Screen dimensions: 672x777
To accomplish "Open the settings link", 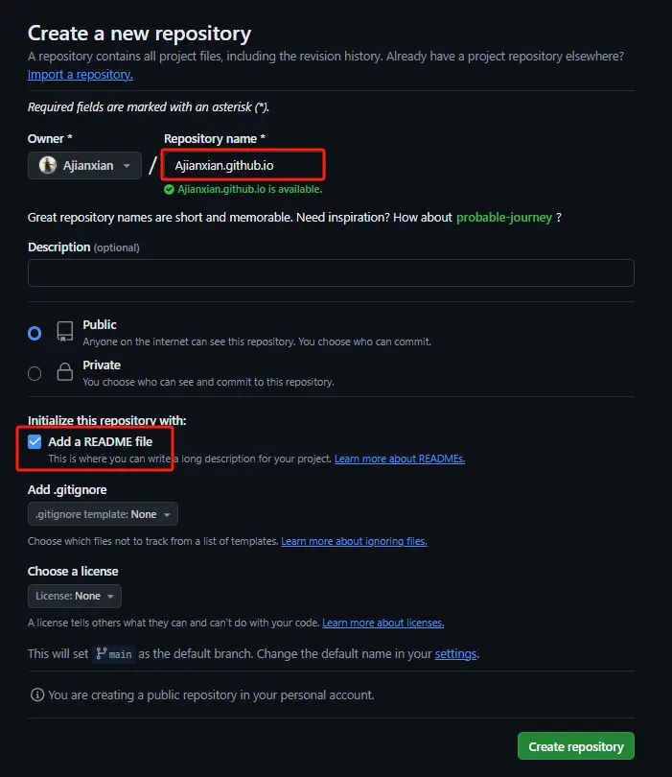I will (455, 654).
